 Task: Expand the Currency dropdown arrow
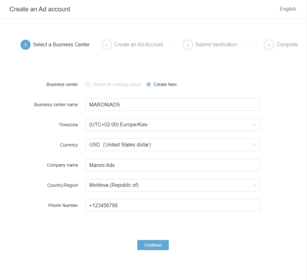click(x=254, y=145)
